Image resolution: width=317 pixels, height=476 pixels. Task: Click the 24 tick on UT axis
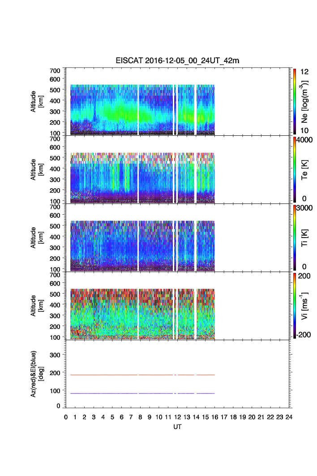(x=289, y=417)
